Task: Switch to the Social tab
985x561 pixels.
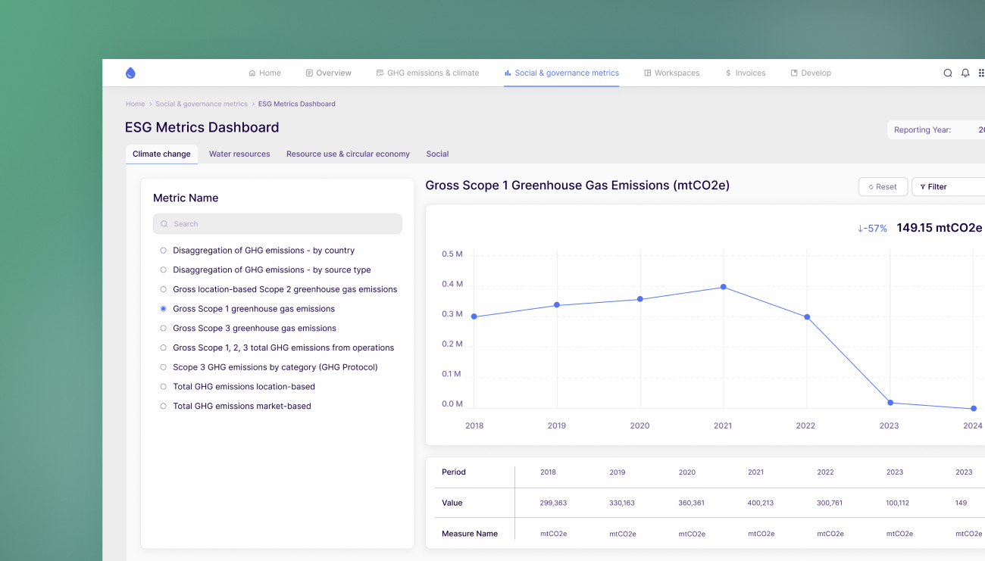Action: [437, 154]
